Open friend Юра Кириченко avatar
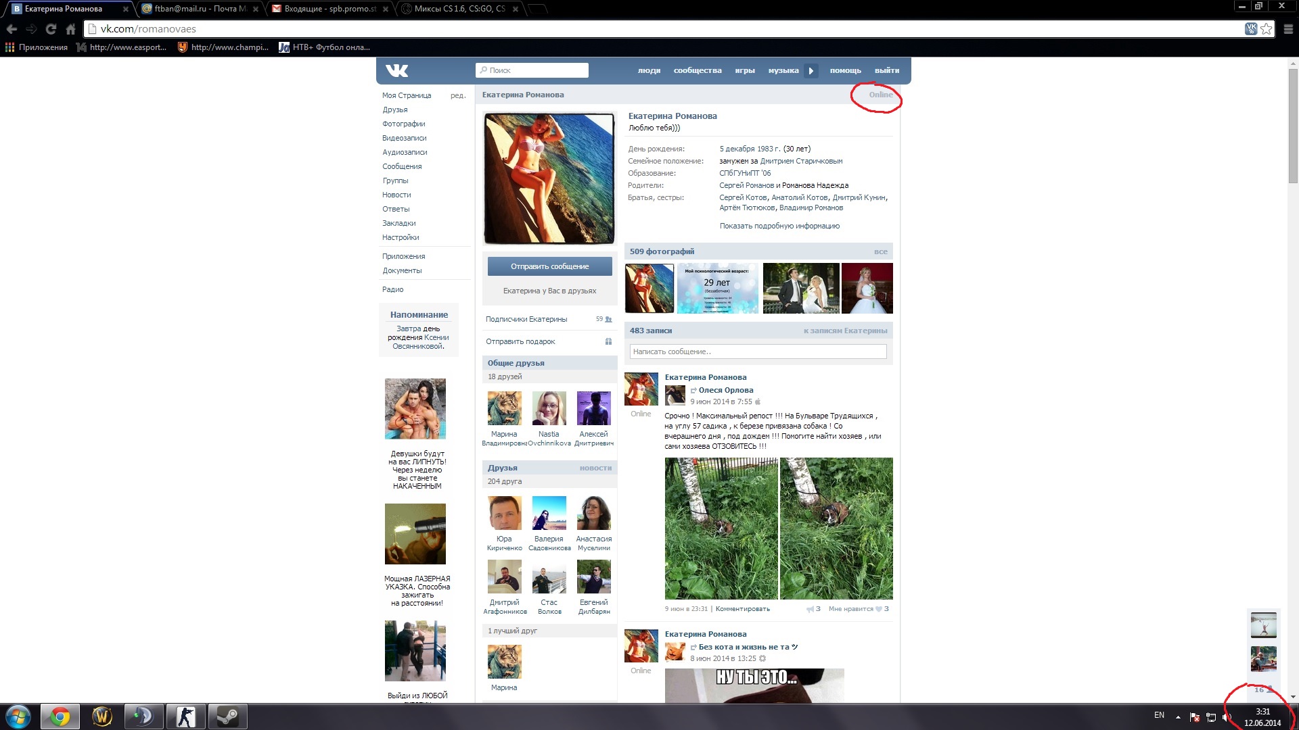Viewport: 1299px width, 730px height. 505,513
